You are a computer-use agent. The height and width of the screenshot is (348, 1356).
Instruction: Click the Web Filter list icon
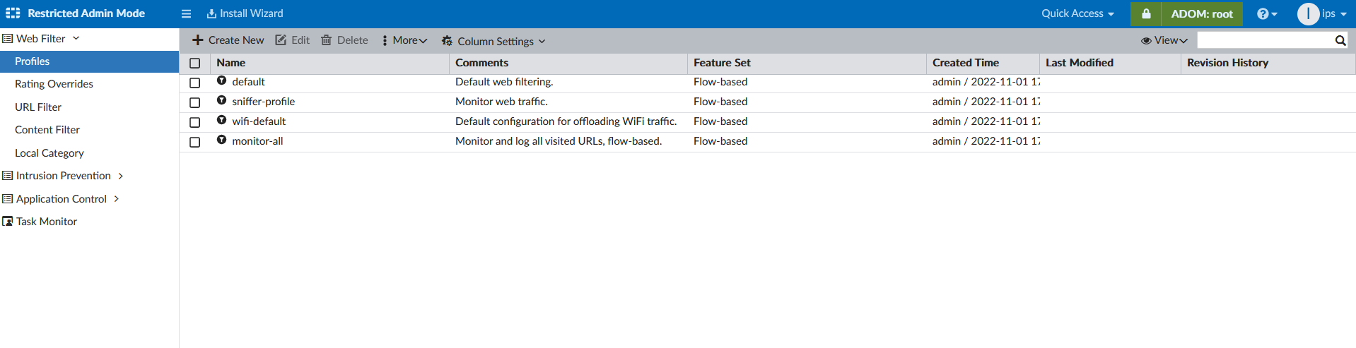[x=8, y=39]
